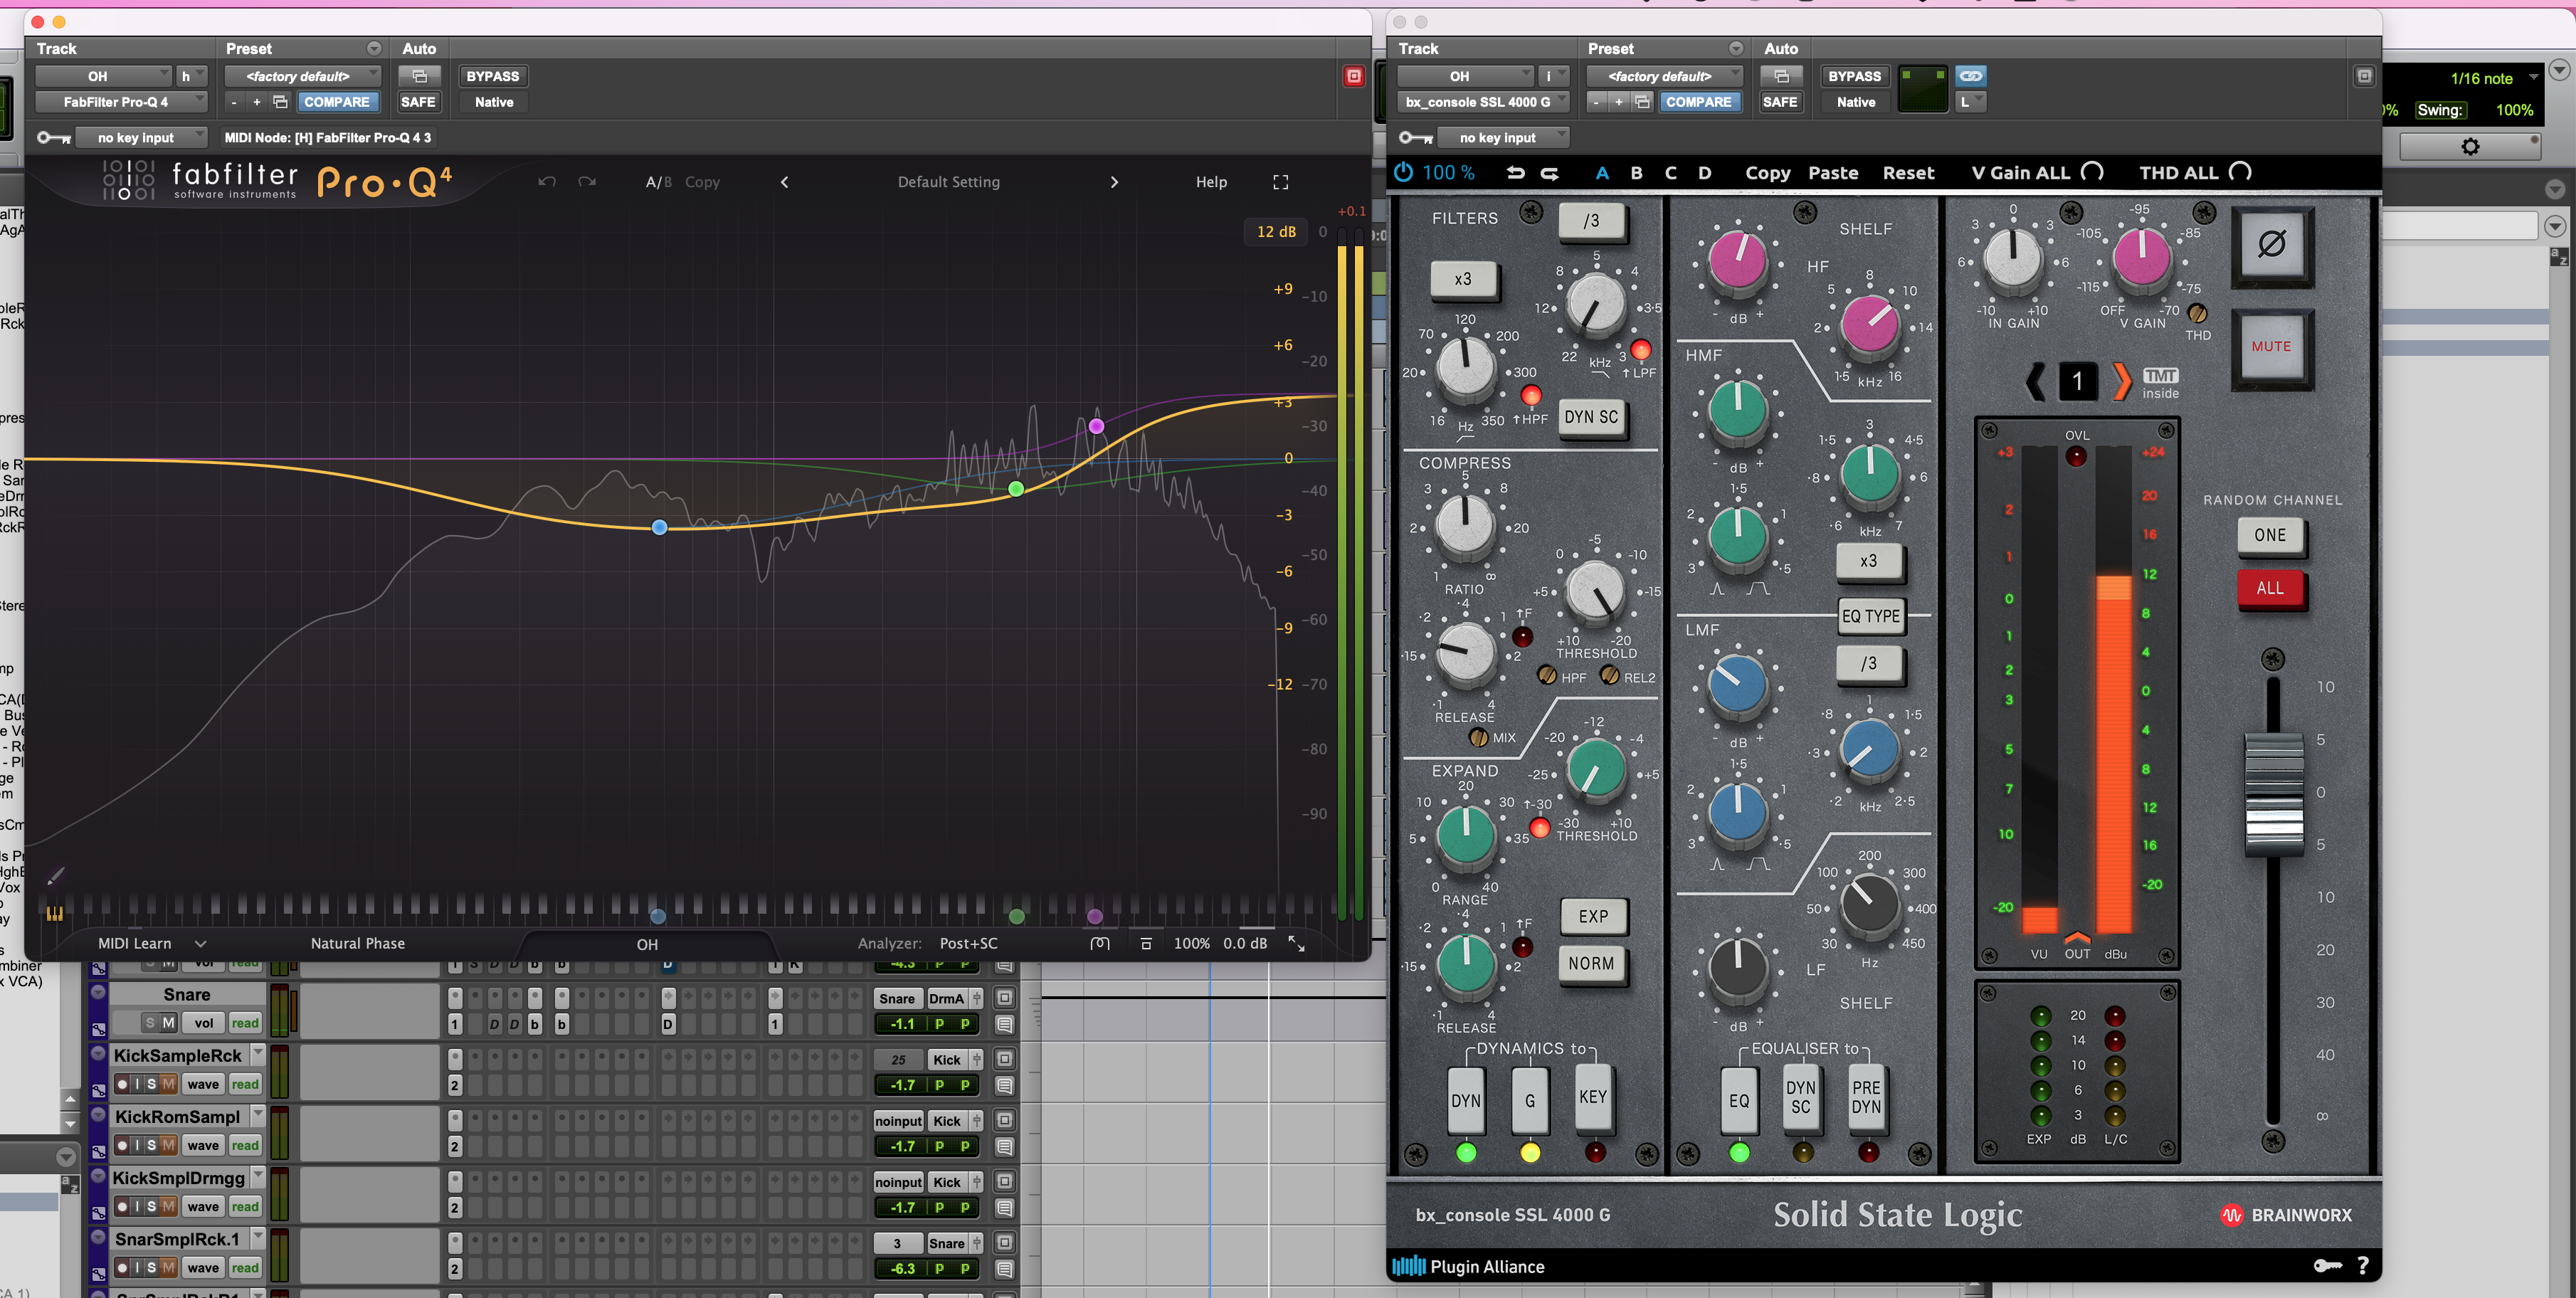Click the red target button in Pro-Q window

1353,76
